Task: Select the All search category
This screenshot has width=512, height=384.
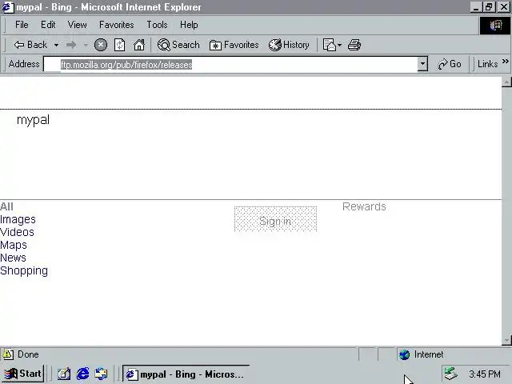Action: point(6,206)
